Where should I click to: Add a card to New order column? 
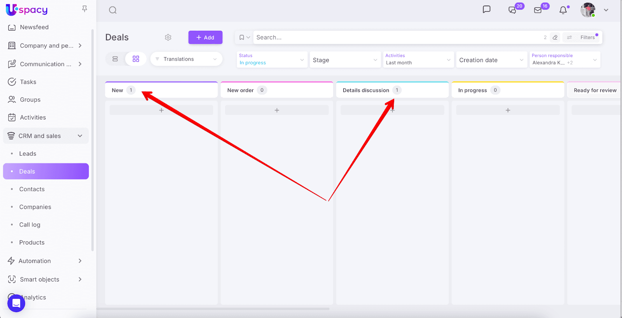tap(277, 110)
